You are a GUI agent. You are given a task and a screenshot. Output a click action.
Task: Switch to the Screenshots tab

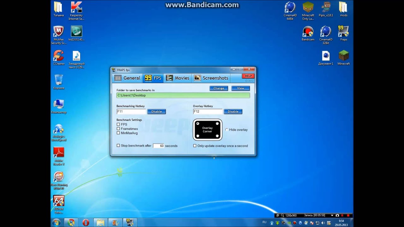tap(211, 78)
